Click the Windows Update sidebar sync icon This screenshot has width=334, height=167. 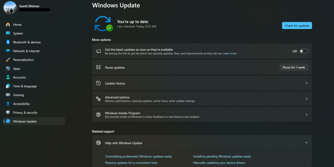pos(8,121)
